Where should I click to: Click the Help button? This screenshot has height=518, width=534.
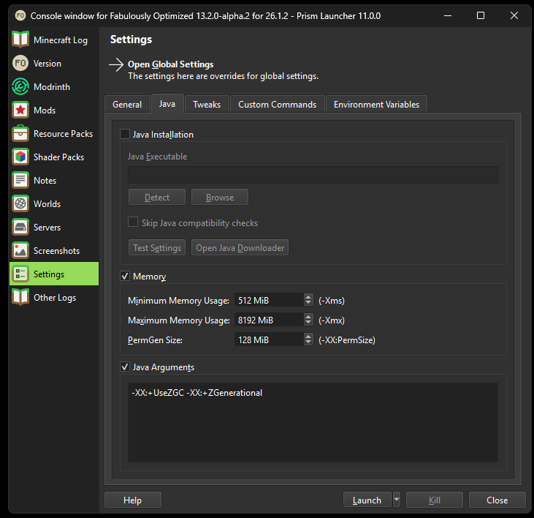tap(133, 500)
